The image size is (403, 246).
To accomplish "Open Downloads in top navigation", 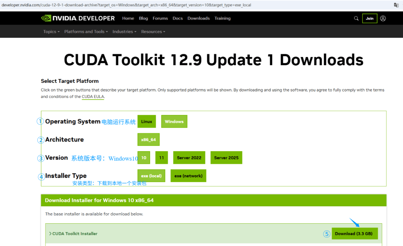I will 198,18.
